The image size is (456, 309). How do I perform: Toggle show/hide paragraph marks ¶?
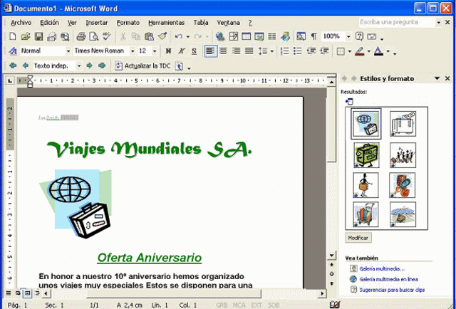pyautogui.click(x=313, y=36)
